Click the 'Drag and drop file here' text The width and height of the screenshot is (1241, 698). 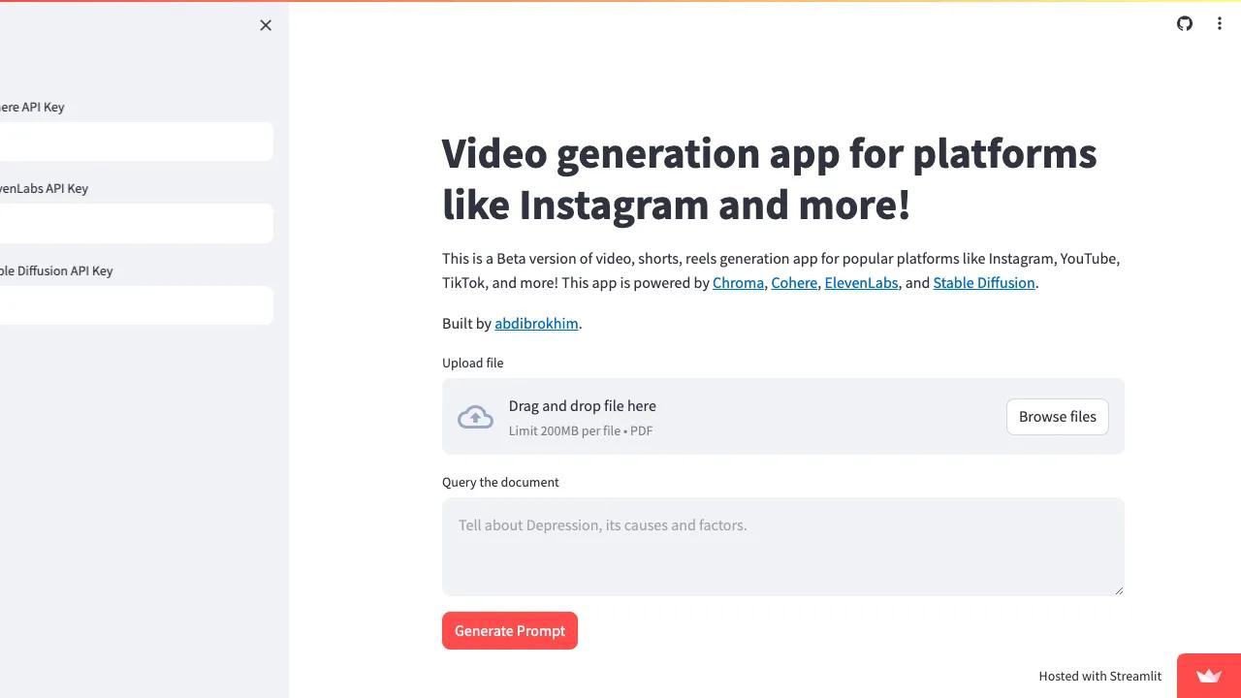pos(583,406)
